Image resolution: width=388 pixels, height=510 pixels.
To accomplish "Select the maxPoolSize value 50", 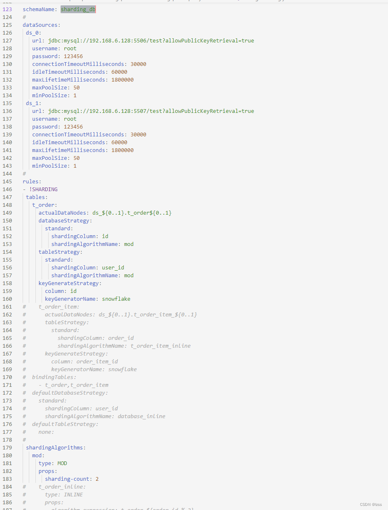I will point(76,87).
